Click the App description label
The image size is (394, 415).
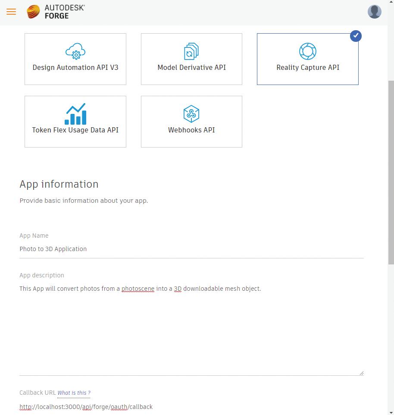[x=42, y=275]
